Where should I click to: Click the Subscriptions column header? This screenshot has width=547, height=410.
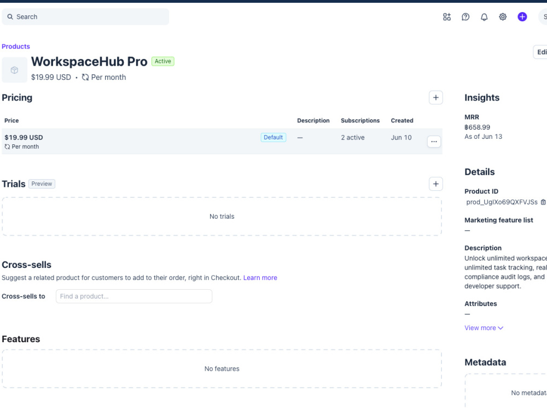click(x=360, y=121)
